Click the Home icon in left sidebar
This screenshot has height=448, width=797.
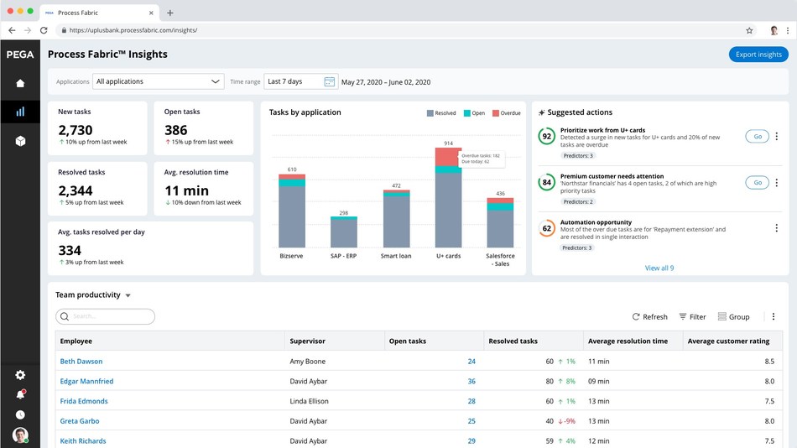point(20,83)
